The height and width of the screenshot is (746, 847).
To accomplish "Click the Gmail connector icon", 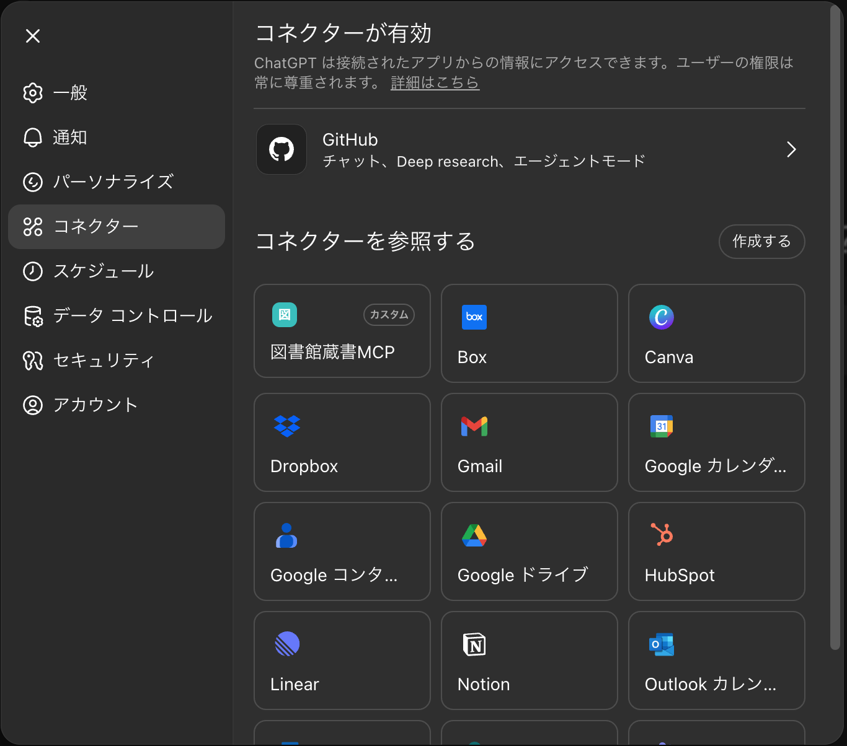I will [x=475, y=426].
